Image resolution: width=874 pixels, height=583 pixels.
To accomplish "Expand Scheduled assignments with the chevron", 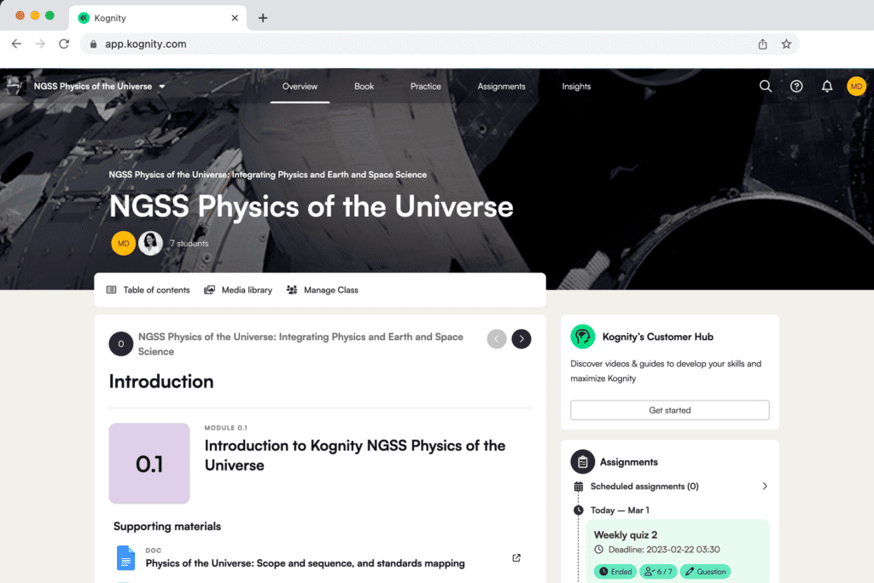I will (x=766, y=486).
